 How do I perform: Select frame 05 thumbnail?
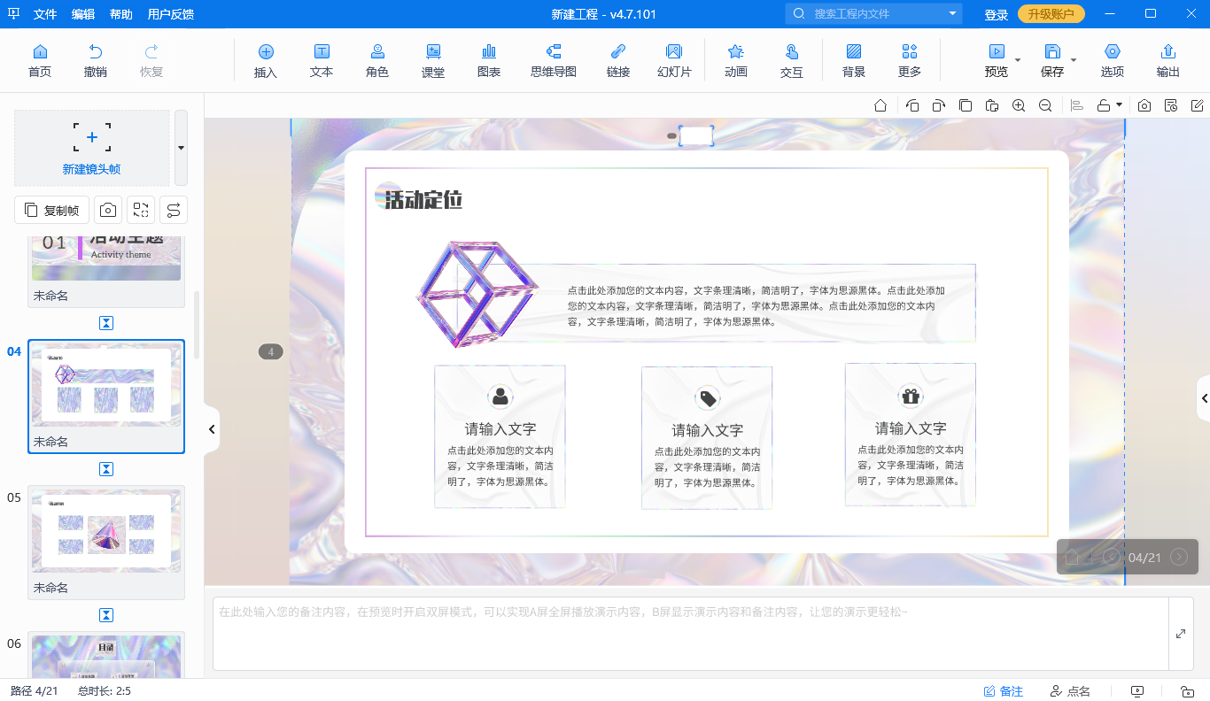106,543
